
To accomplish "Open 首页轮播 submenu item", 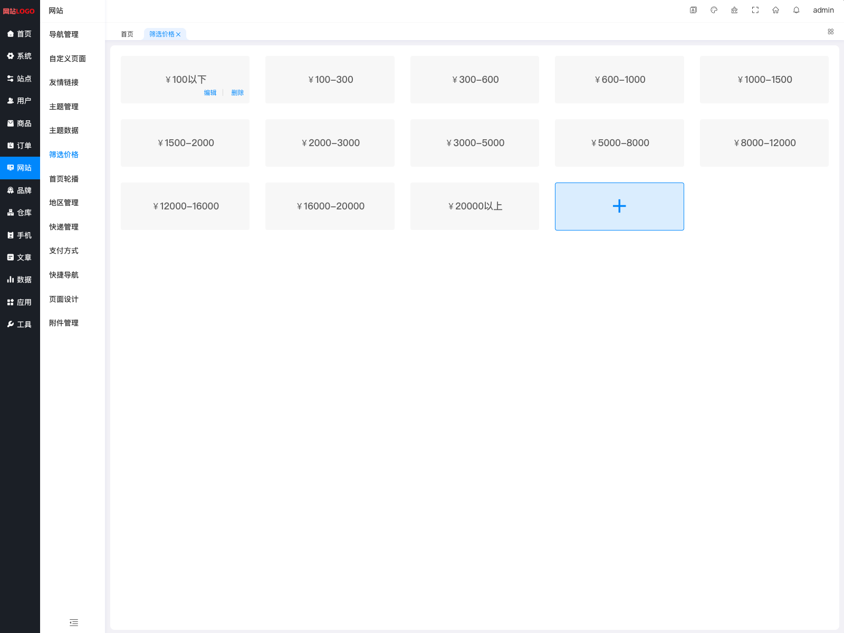I will click(x=64, y=179).
